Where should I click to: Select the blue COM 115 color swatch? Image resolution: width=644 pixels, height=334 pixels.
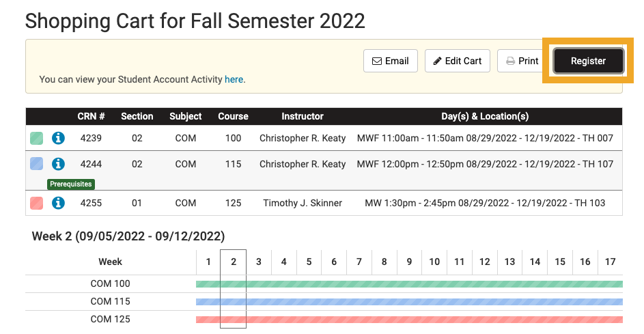point(37,164)
